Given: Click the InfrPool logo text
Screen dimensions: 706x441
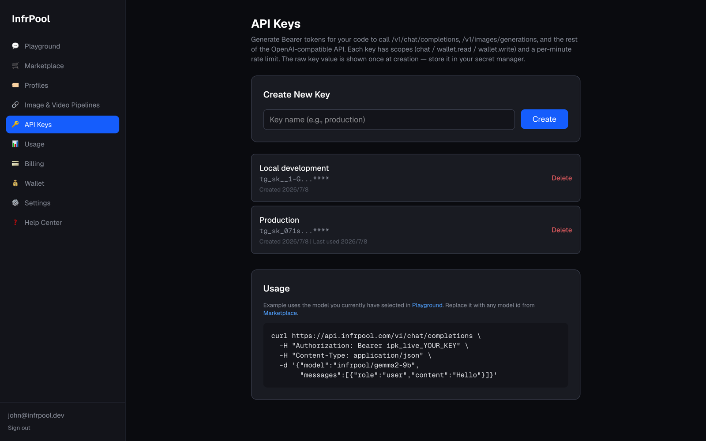Looking at the screenshot, I should point(31,19).
